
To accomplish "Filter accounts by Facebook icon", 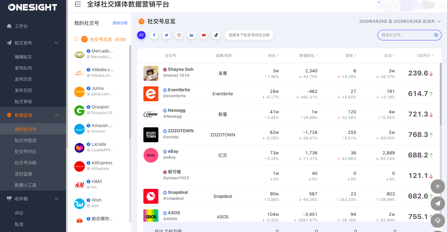I will coord(154,35).
